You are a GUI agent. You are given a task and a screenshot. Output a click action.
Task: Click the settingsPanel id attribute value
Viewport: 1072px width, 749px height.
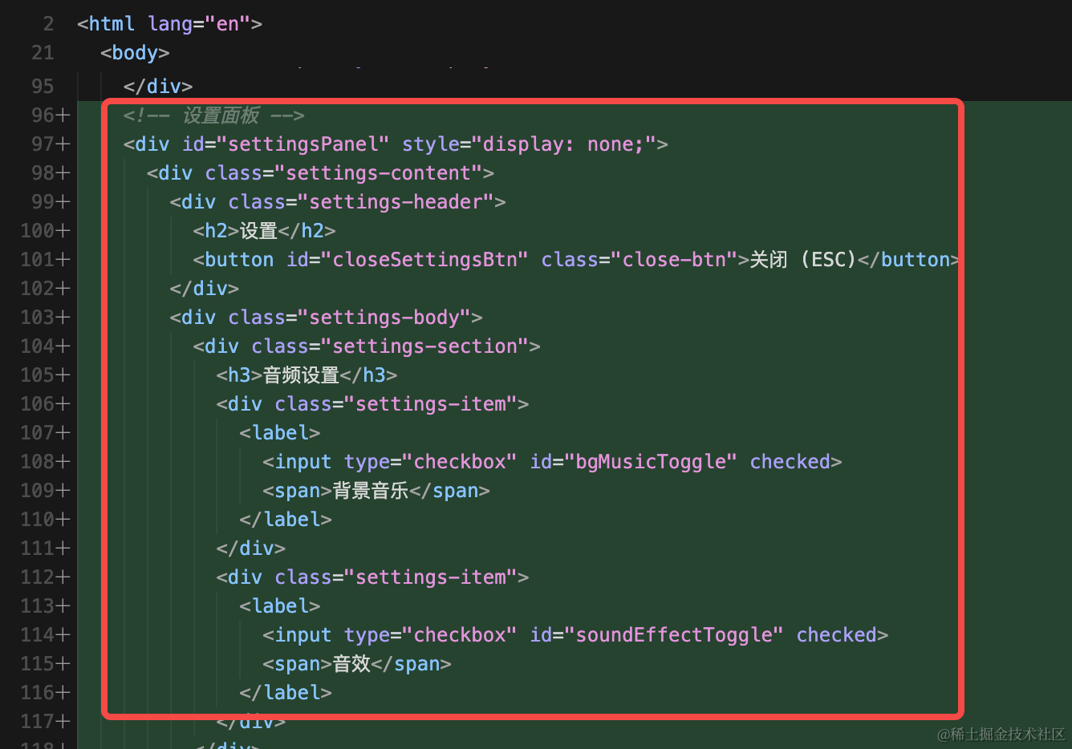point(303,144)
